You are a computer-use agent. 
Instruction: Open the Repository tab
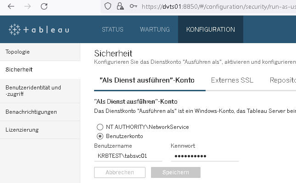point(283,80)
